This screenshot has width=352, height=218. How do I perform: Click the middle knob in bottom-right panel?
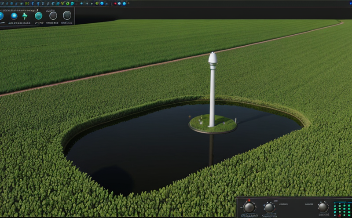point(269,207)
